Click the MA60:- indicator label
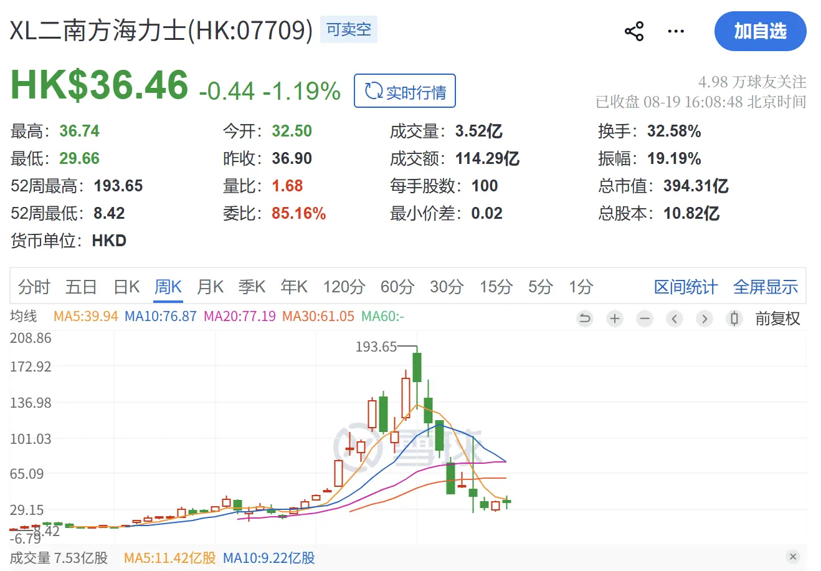Viewport: 821px width, 571px height. [x=382, y=316]
